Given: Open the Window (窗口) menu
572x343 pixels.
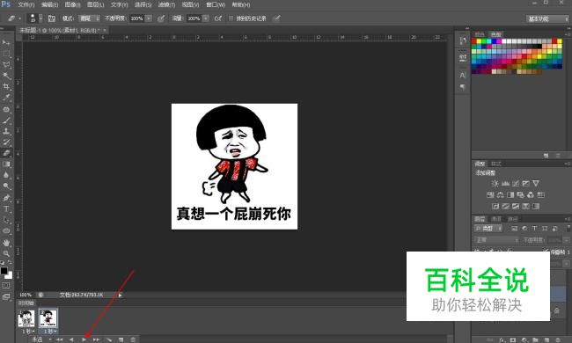Looking at the screenshot, I should [x=216, y=4].
